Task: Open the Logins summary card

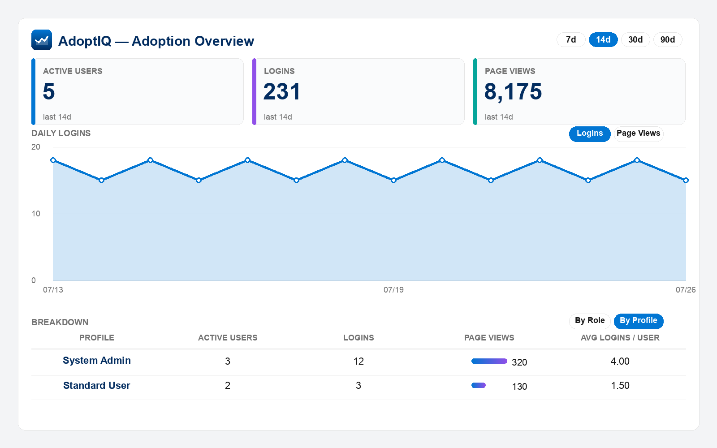Action: 358,92
